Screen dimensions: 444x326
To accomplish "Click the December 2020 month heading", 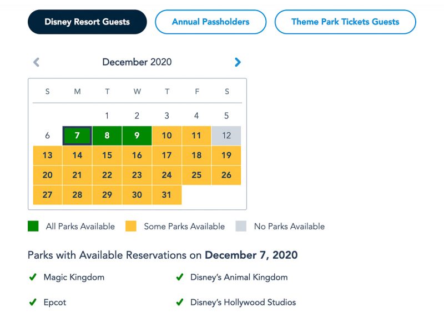I will click(137, 62).
